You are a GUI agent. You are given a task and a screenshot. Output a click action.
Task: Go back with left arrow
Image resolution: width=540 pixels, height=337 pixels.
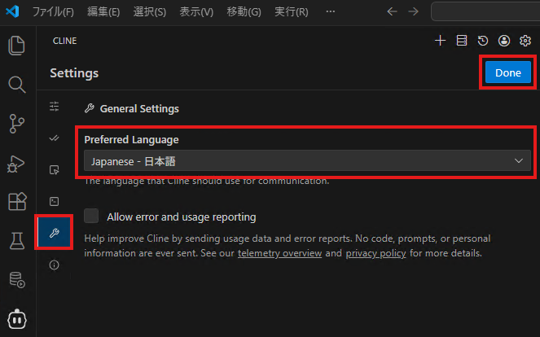tap(392, 11)
